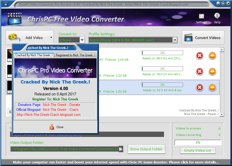The height and width of the screenshot is (166, 232).
Task: Click video thumbnail number 1
Action: tap(9, 55)
